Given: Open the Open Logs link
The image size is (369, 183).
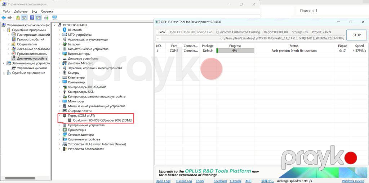Looking at the screenshot, I should [x=163, y=181].
